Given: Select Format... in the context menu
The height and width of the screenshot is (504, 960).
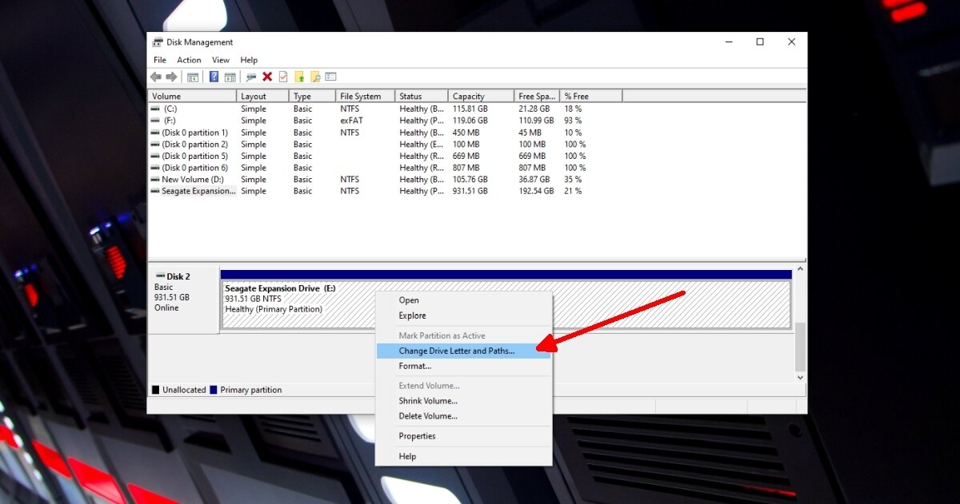Looking at the screenshot, I should (414, 366).
